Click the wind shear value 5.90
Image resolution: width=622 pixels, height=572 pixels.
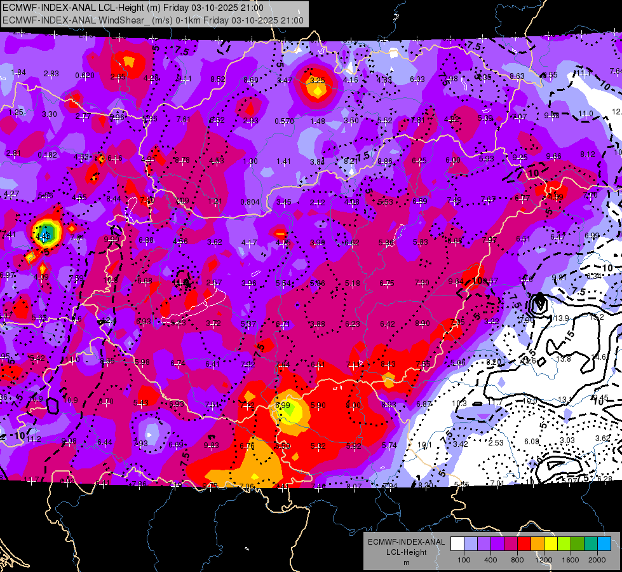[318, 405]
